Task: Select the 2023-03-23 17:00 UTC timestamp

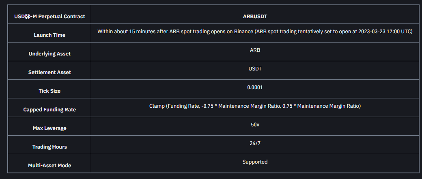Action: pos(384,32)
